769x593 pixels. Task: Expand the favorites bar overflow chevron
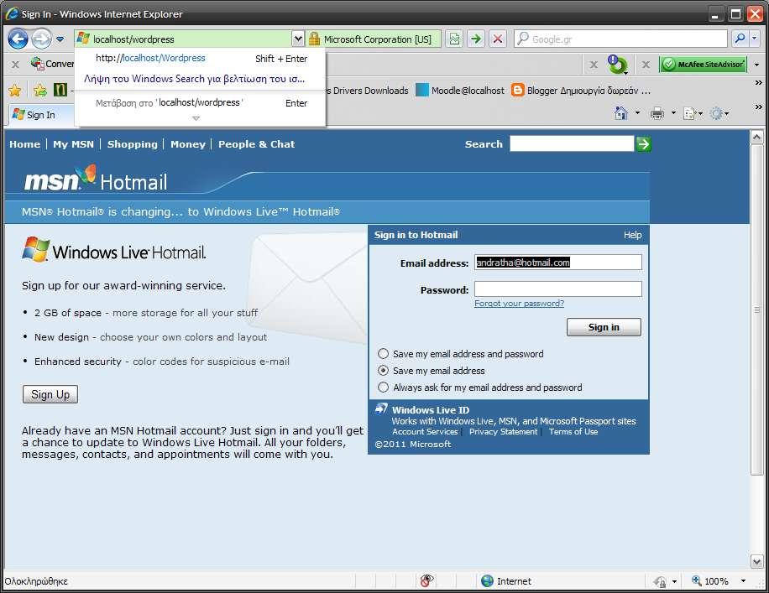(x=758, y=83)
